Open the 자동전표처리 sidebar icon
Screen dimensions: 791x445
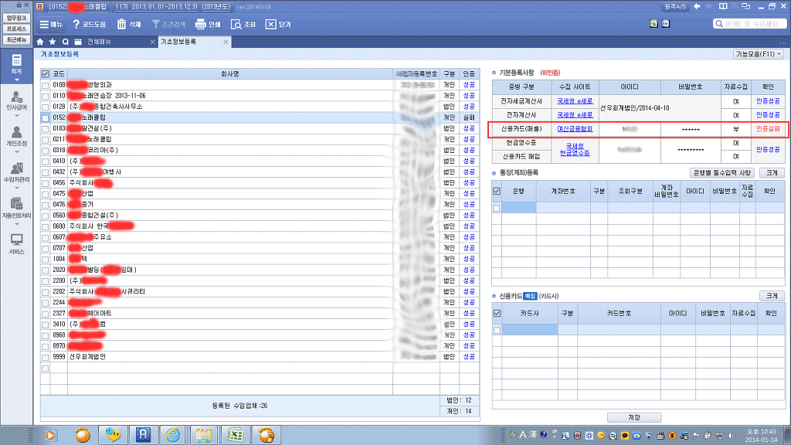point(16,206)
